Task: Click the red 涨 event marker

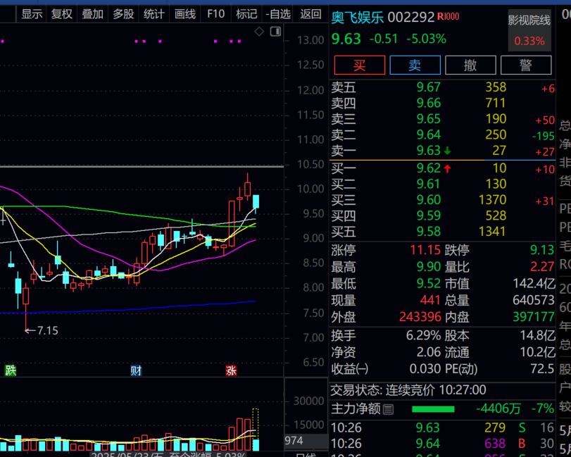Action: (x=231, y=370)
